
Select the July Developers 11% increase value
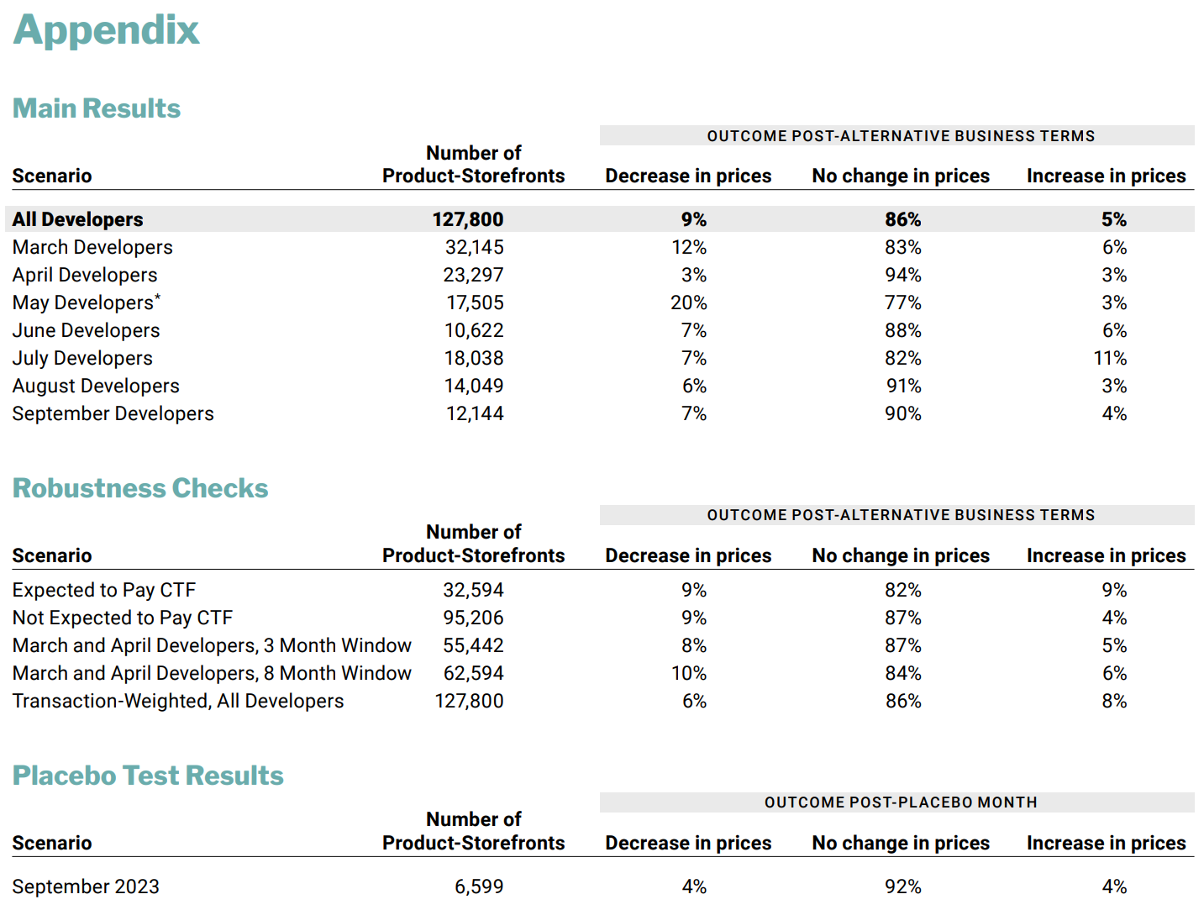click(1110, 358)
